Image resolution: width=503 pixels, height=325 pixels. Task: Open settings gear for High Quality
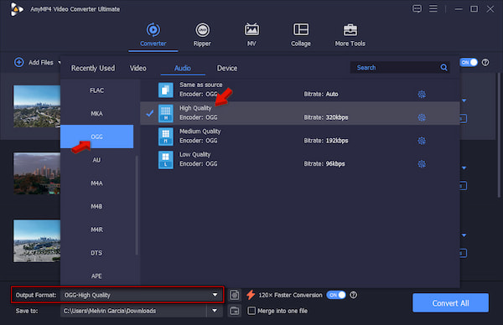(422, 117)
